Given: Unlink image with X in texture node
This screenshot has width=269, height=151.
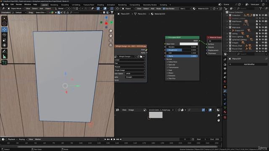Looking at the screenshot, I should pos(144,57).
